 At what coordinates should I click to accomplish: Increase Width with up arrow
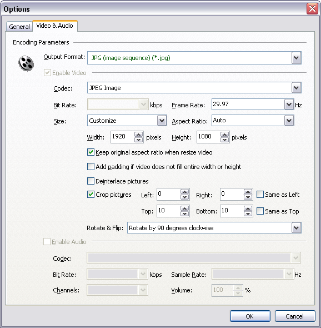coord(138,135)
